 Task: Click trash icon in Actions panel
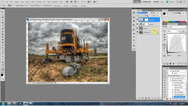tap(184, 99)
